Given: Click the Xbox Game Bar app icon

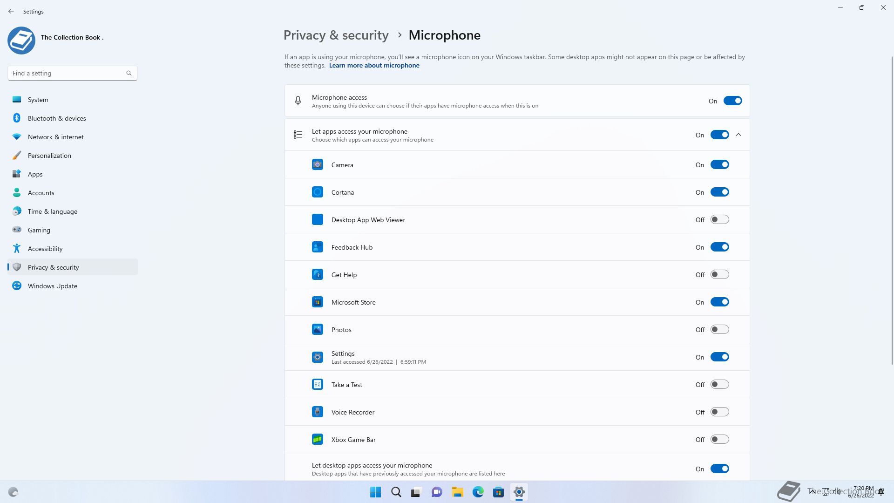Looking at the screenshot, I should tap(318, 440).
